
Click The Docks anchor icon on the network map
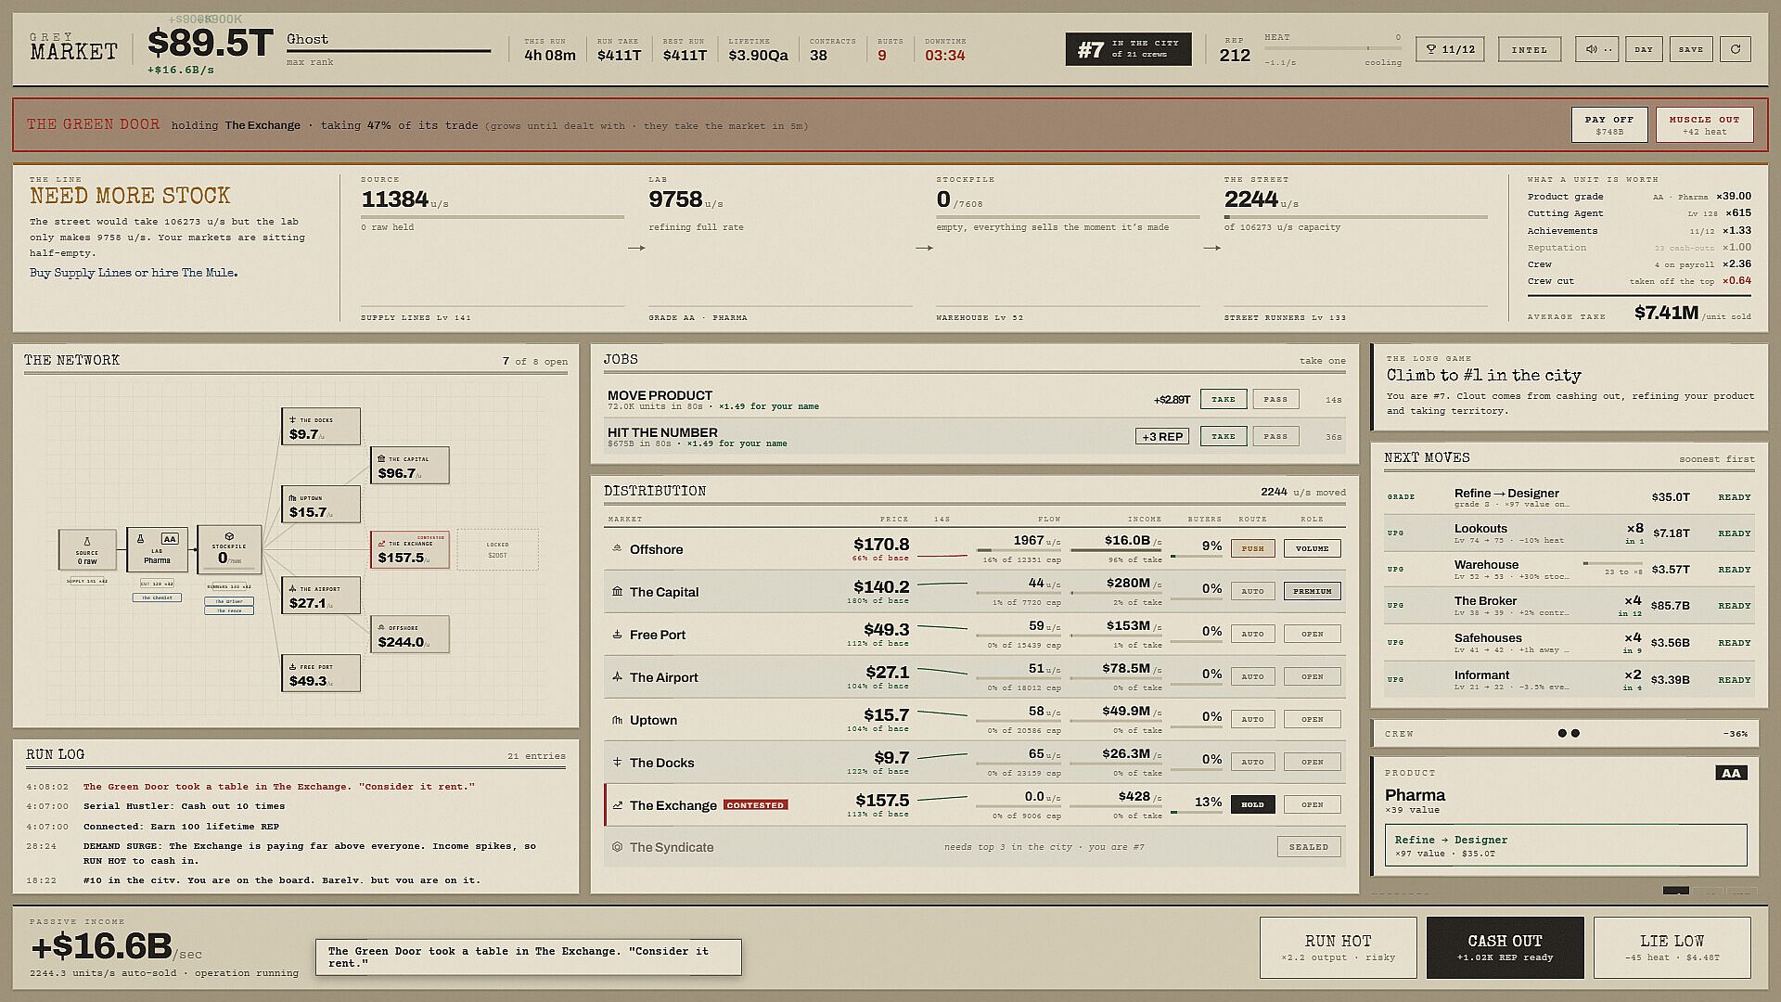coord(292,419)
